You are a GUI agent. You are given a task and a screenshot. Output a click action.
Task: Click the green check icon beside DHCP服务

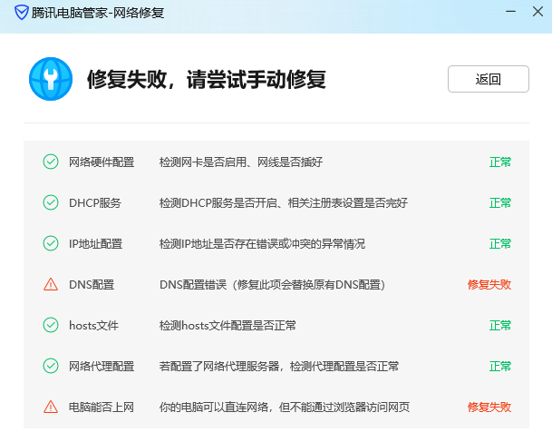click(x=51, y=202)
